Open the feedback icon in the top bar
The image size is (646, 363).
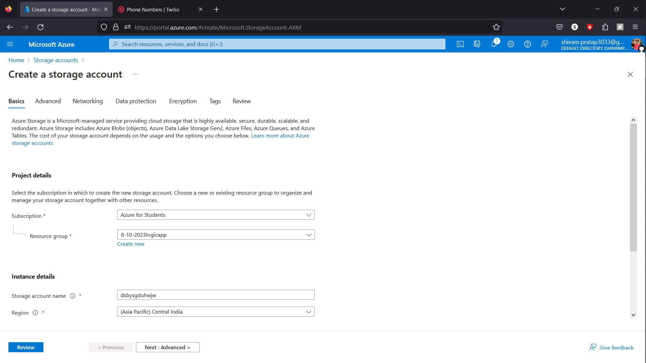pyautogui.click(x=545, y=44)
